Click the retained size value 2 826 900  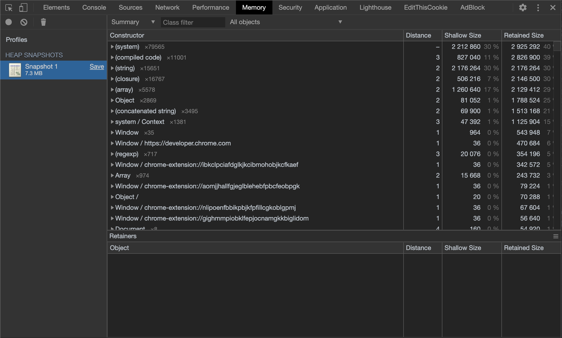coord(525,57)
